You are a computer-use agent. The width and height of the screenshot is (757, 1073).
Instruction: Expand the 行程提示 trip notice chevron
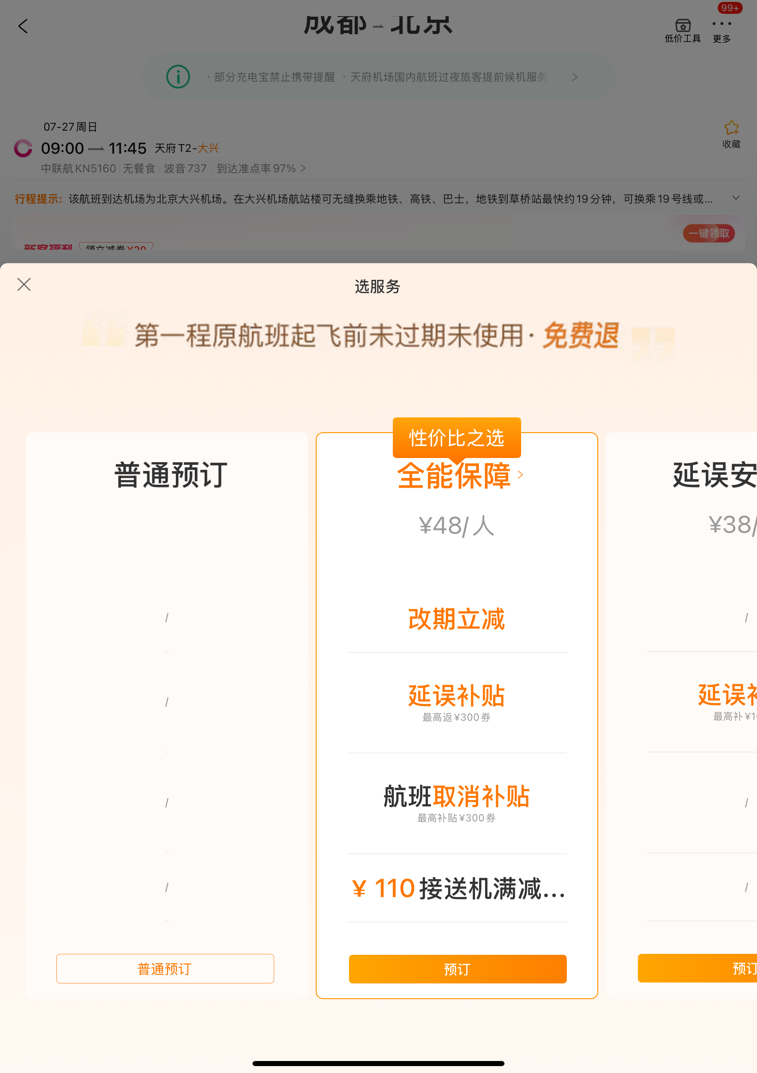pyautogui.click(x=736, y=198)
